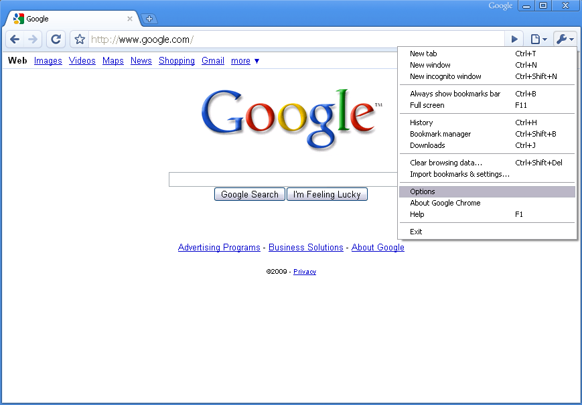Reload the page with the refresh icon
The image size is (582, 405).
[x=56, y=39]
